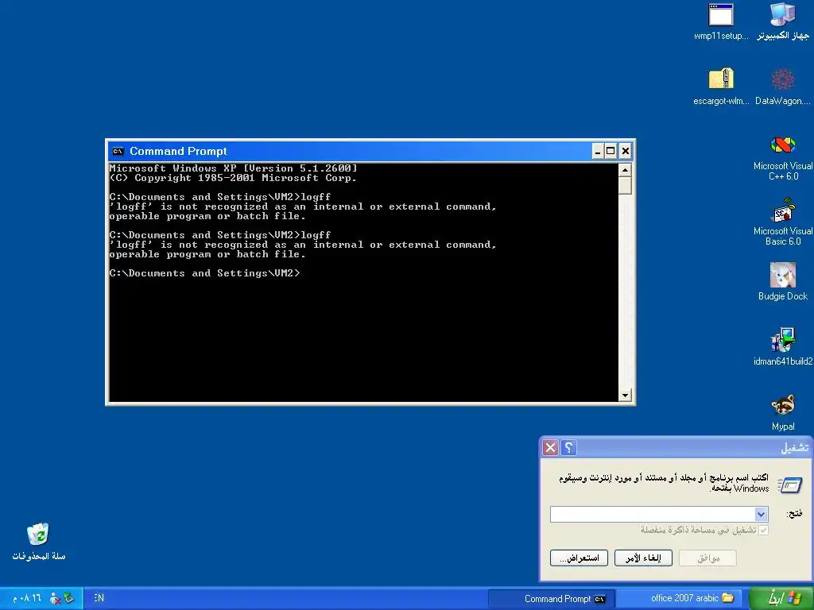Open the Start menu button
The width and height of the screenshot is (814, 610).
[781, 599]
